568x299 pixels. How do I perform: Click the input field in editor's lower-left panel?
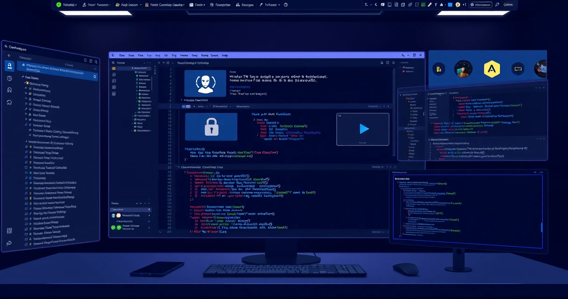pos(130,209)
